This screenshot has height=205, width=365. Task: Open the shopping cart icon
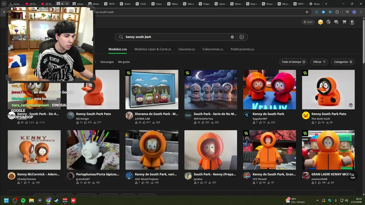(x=344, y=22)
